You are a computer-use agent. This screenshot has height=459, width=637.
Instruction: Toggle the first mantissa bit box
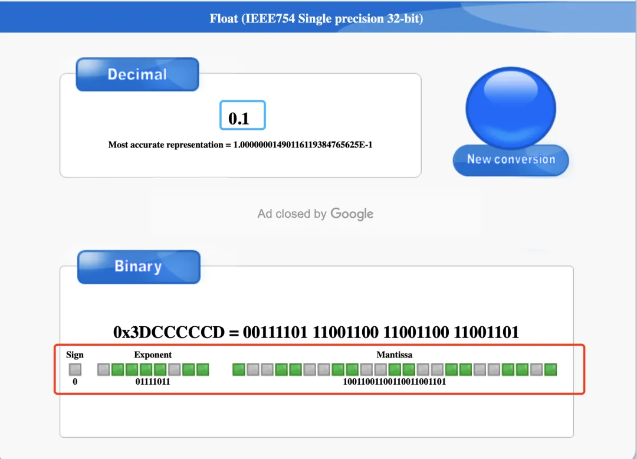(239, 370)
